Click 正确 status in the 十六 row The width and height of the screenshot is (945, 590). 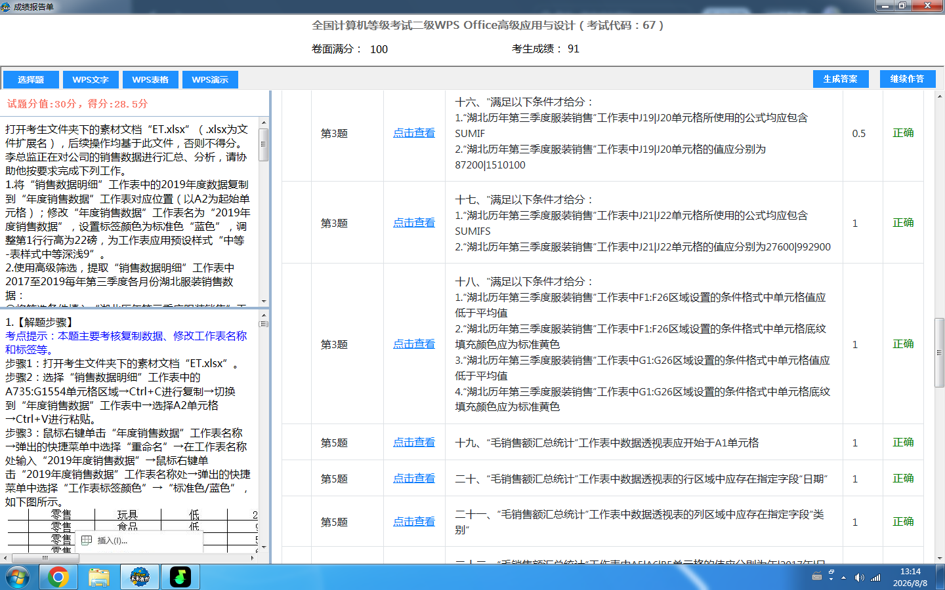[903, 133]
